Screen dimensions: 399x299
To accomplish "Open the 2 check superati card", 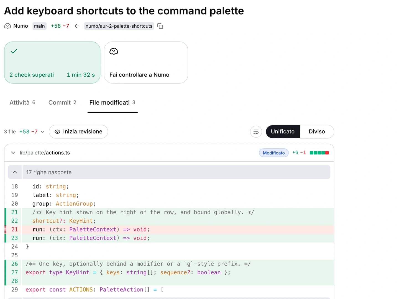I will (x=52, y=63).
